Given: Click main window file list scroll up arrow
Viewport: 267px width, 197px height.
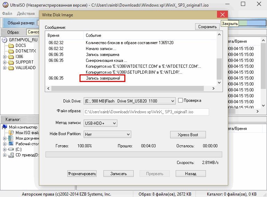Looking at the screenshot, I should click(263, 41).
